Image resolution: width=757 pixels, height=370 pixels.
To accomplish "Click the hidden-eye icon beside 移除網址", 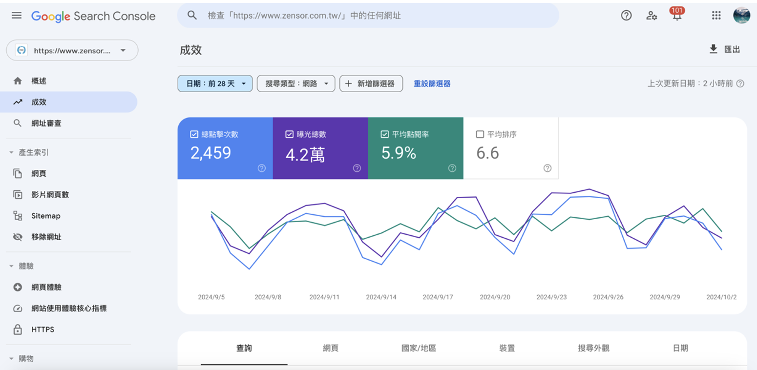I will tap(18, 237).
